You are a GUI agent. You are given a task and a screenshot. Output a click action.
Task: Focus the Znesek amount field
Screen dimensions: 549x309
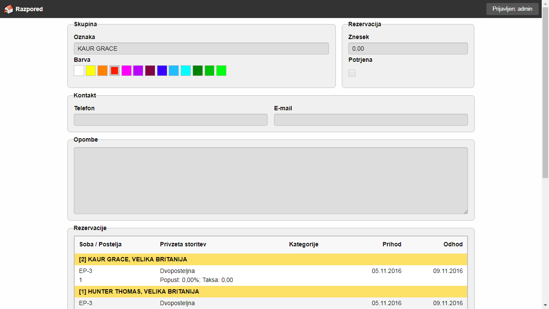click(407, 48)
